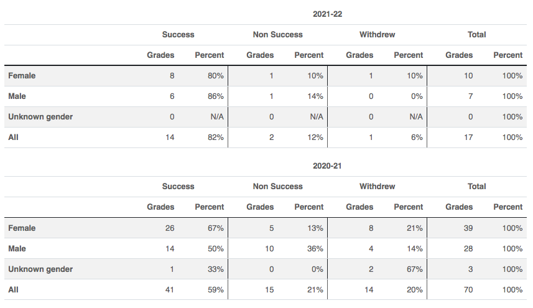This screenshot has height=308, width=533.
Task: Click the Withdrew header in the 2021-22 table
Action: [377, 35]
